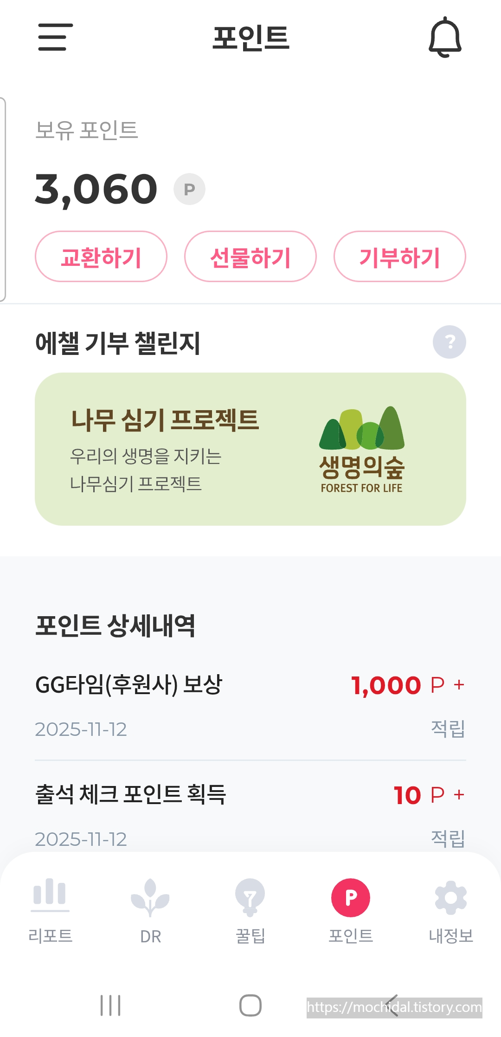
Task: Open the donation challenge help question mark
Action: (449, 342)
